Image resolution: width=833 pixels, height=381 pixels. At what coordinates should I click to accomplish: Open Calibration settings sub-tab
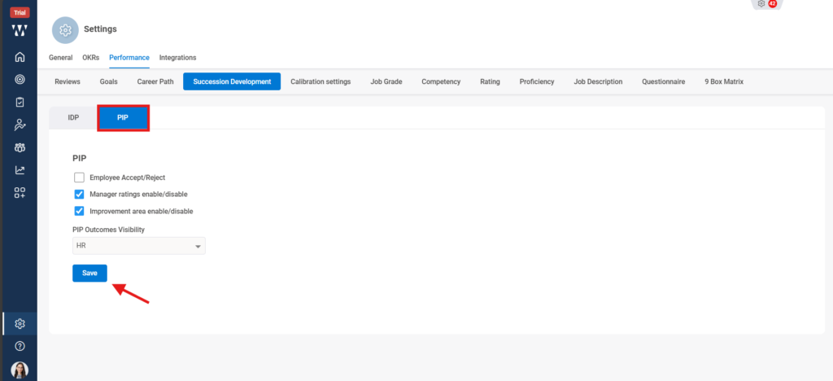pos(321,82)
